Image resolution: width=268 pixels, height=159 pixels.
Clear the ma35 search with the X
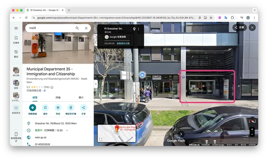(86, 28)
